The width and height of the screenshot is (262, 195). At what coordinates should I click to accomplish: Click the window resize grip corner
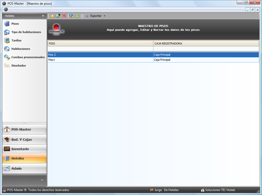coord(259,191)
